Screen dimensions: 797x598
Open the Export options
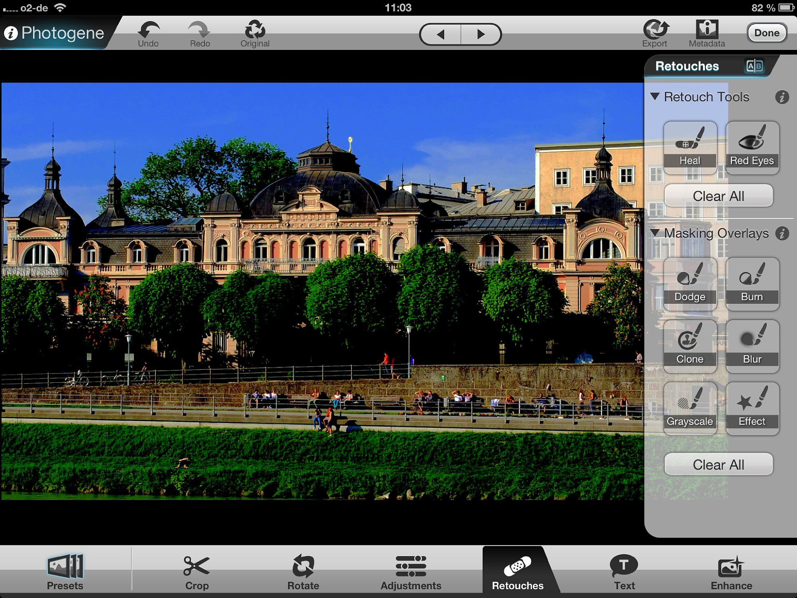655,34
